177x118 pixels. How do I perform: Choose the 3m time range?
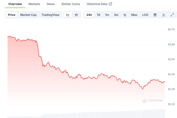click(116, 15)
